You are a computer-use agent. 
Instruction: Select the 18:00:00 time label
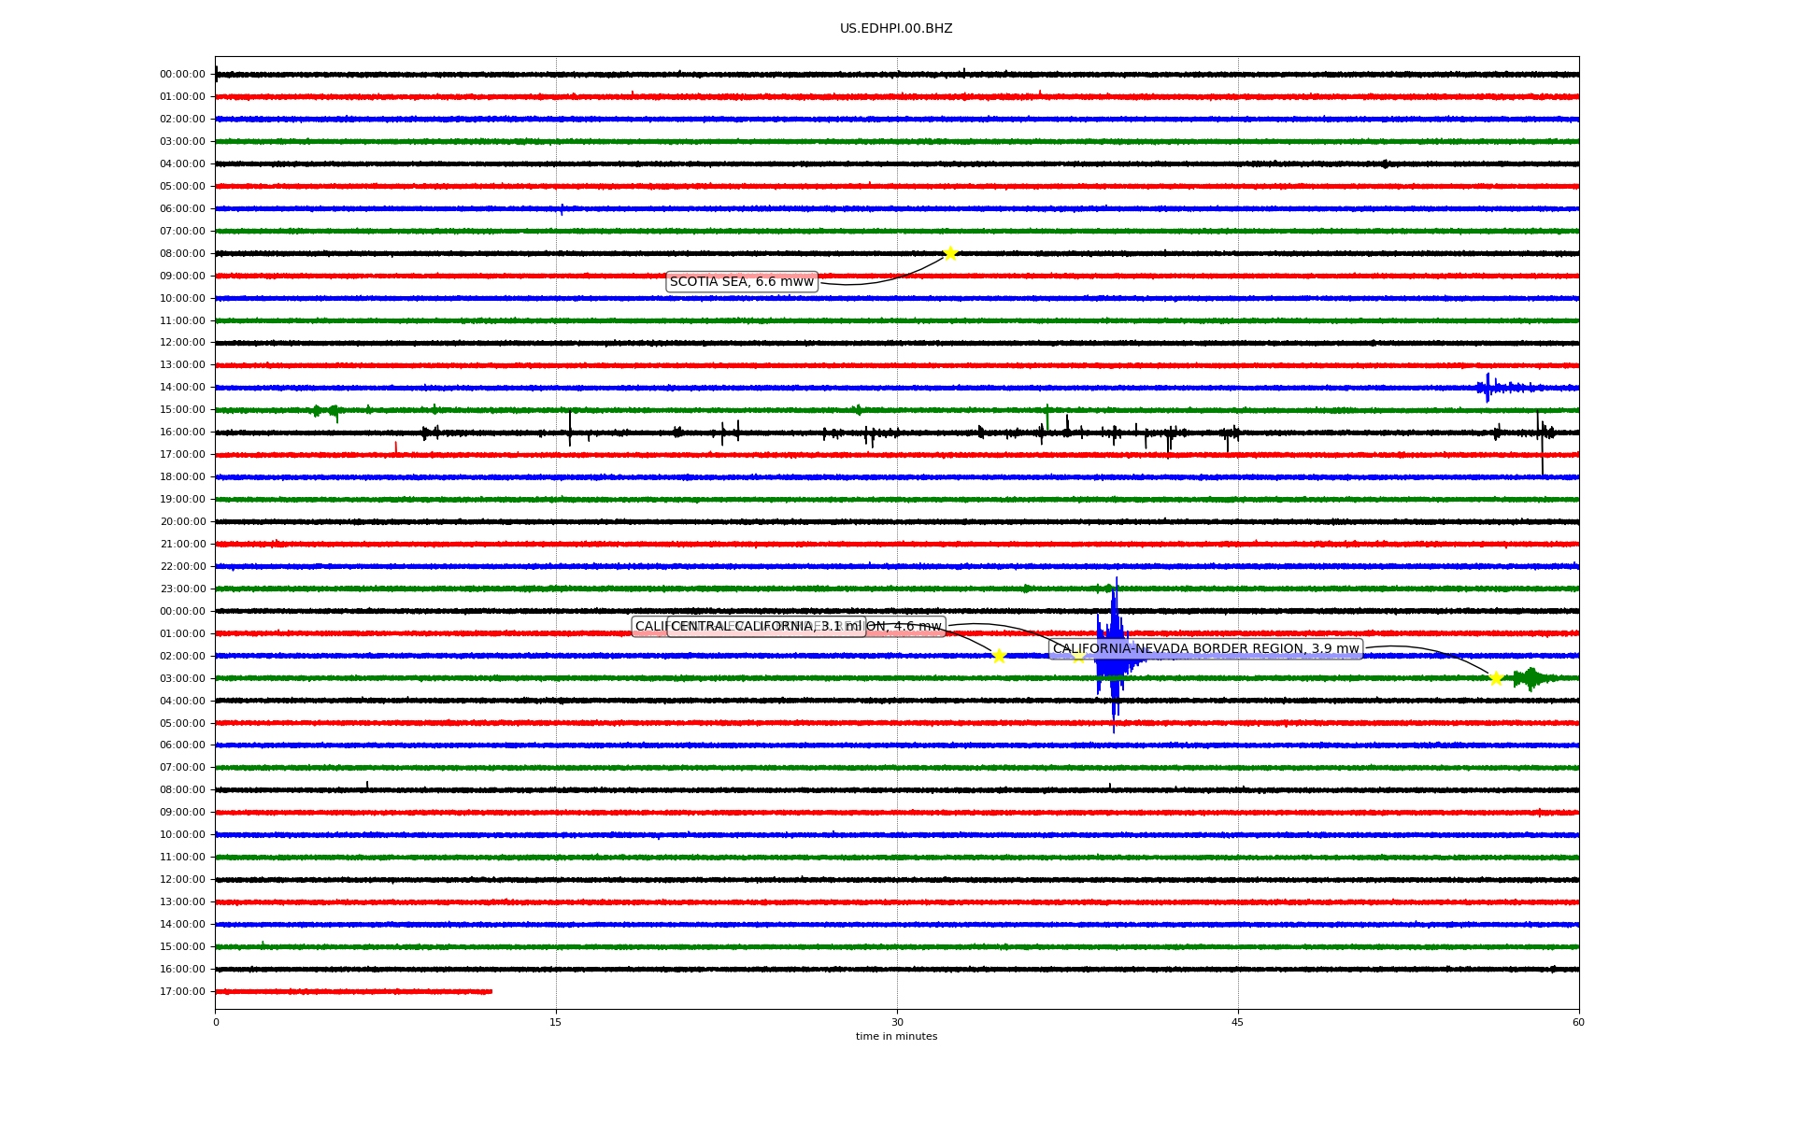click(182, 477)
